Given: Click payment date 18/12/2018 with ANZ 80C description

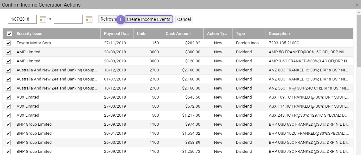Looking at the screenshot, I should click(x=115, y=70).
